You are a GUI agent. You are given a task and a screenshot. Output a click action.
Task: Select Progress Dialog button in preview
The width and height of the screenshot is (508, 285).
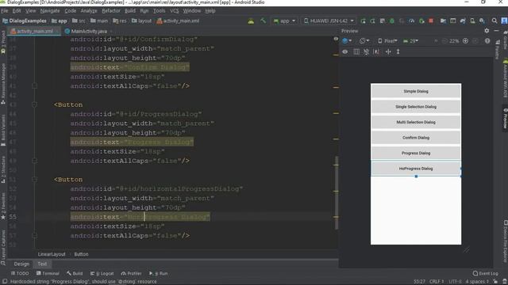[416, 153]
